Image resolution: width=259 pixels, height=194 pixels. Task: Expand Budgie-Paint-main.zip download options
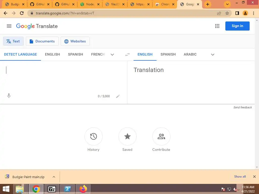pyautogui.click(x=54, y=177)
